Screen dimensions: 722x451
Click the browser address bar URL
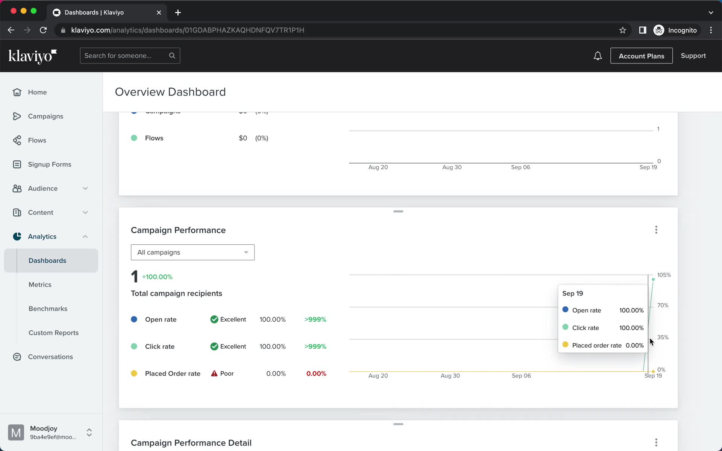click(188, 30)
